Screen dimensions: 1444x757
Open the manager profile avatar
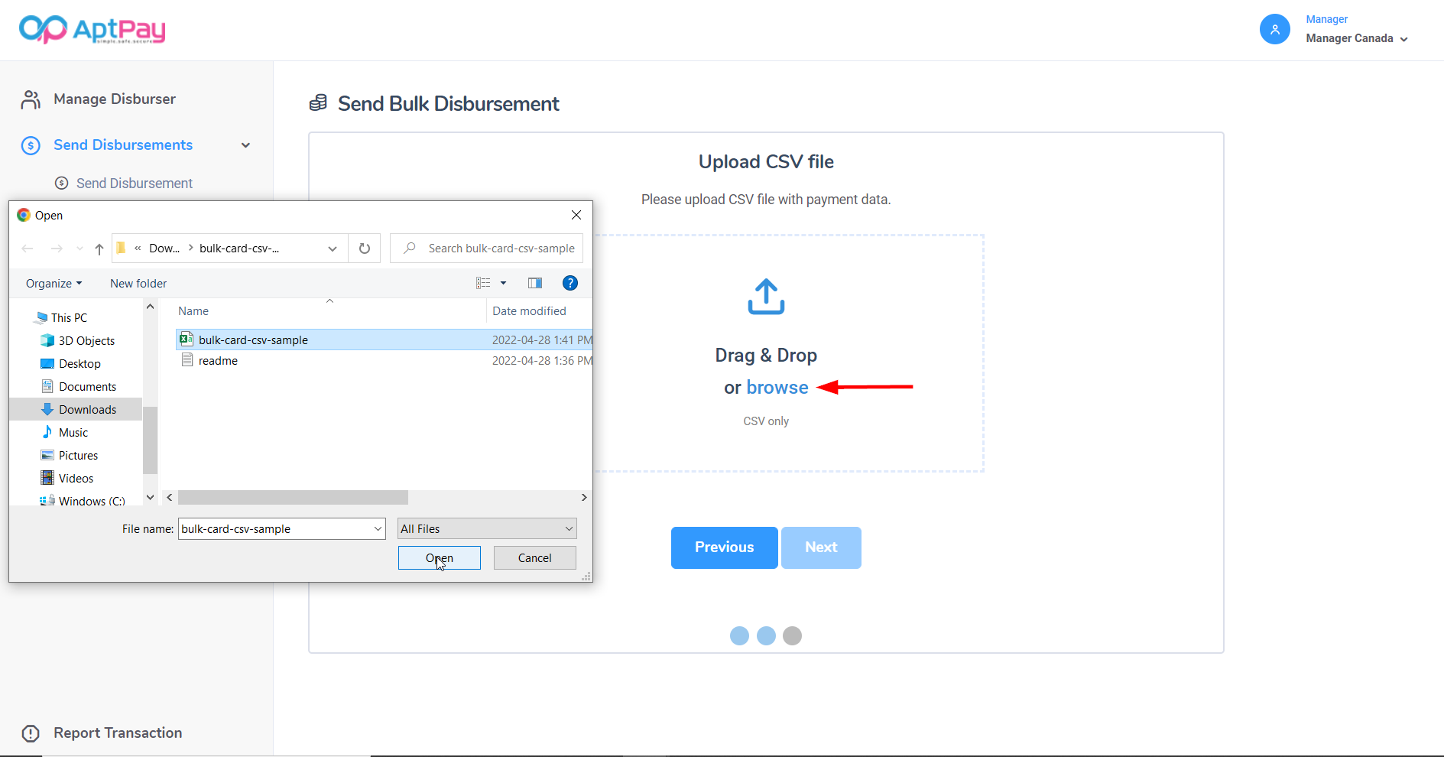(1274, 29)
